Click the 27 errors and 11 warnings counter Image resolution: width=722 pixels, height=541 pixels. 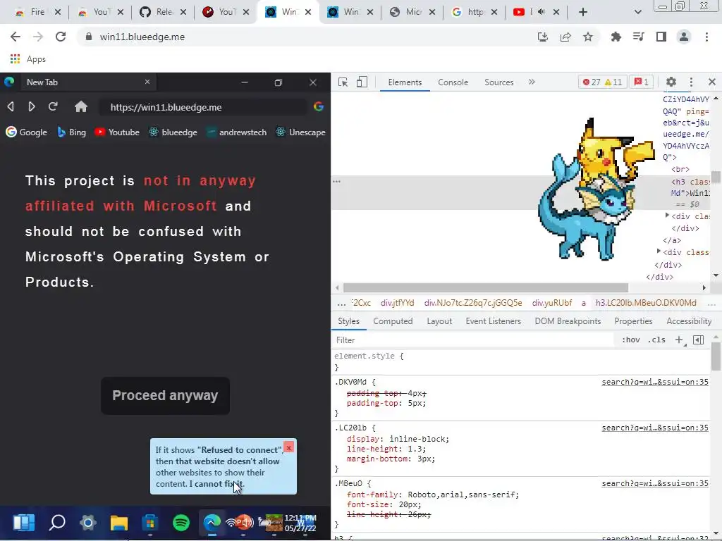tap(602, 82)
